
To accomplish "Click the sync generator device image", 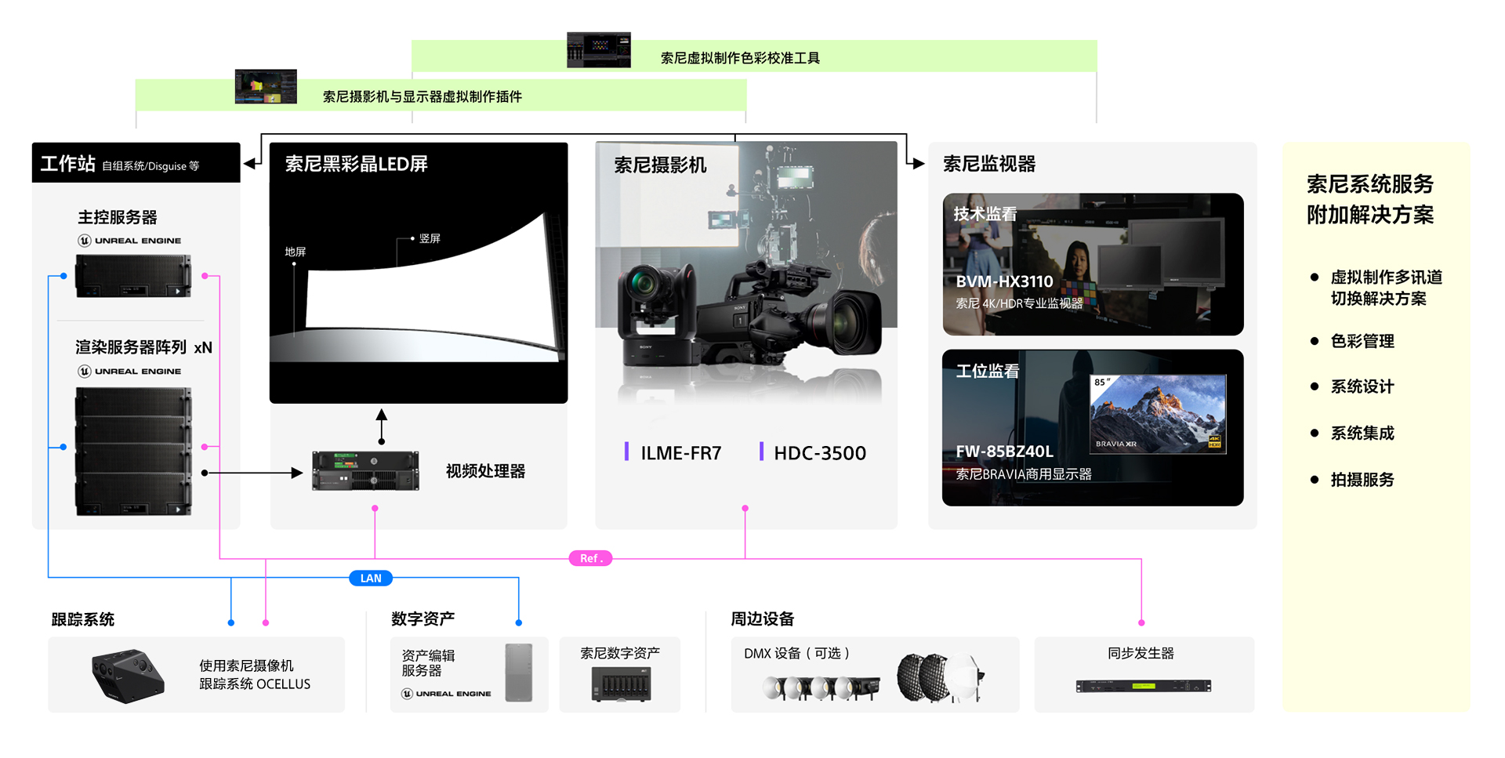I will pos(1143,686).
